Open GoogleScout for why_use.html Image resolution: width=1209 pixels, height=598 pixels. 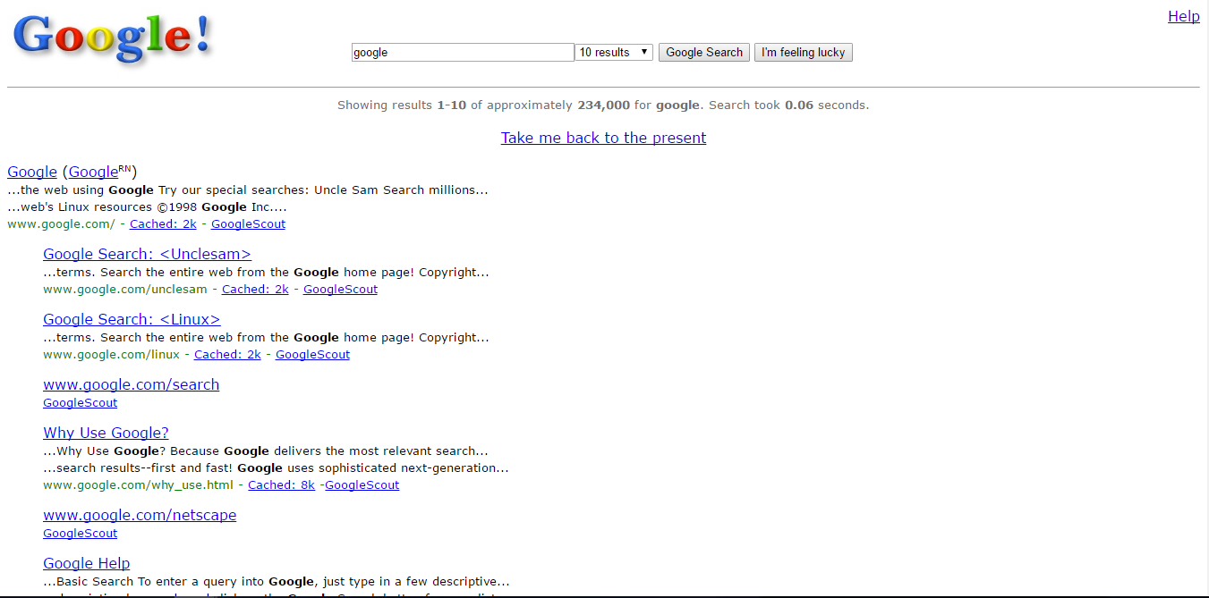tap(362, 485)
